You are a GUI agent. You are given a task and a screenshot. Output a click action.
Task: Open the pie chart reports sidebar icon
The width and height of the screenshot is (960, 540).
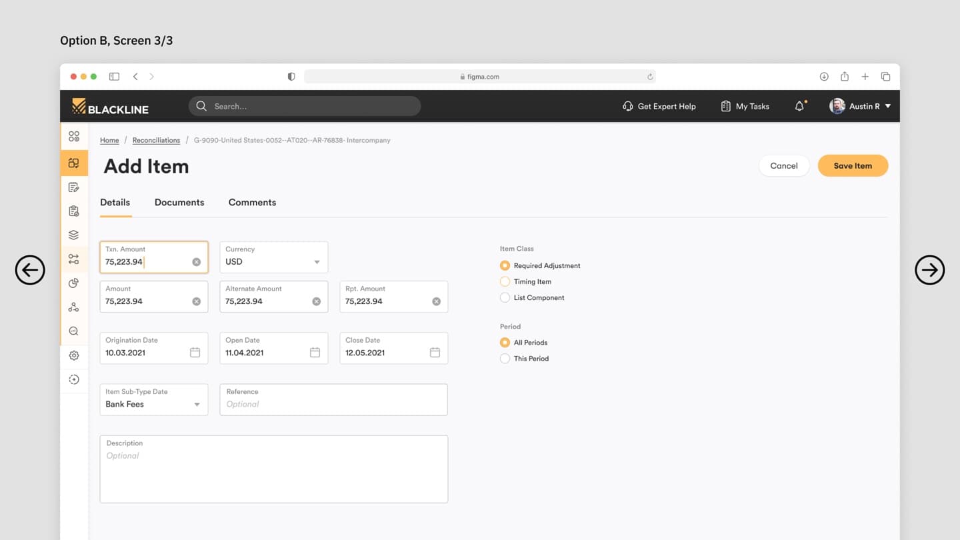(74, 283)
